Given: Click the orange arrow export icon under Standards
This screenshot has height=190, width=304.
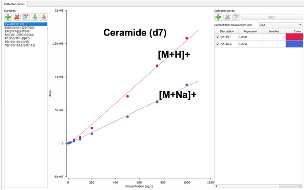Looking at the screenshot, I should [x=43, y=17].
